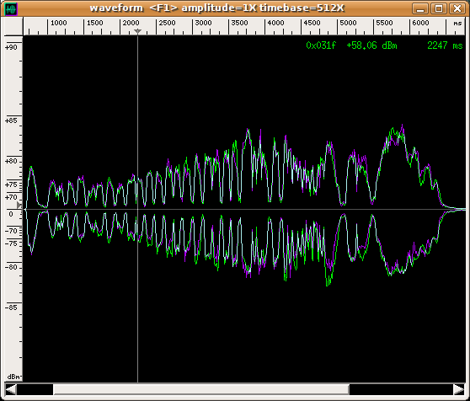This screenshot has height=401, width=470.
Task: Click the cursor marker triangle on time ruler
Action: (x=137, y=31)
